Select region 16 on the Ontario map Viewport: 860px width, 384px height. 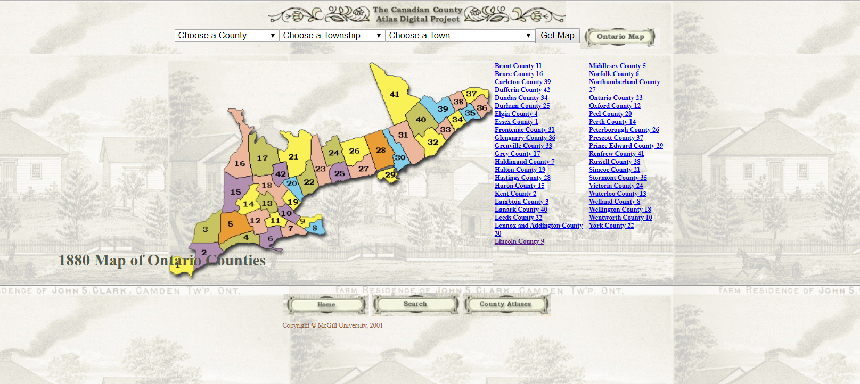click(x=240, y=163)
